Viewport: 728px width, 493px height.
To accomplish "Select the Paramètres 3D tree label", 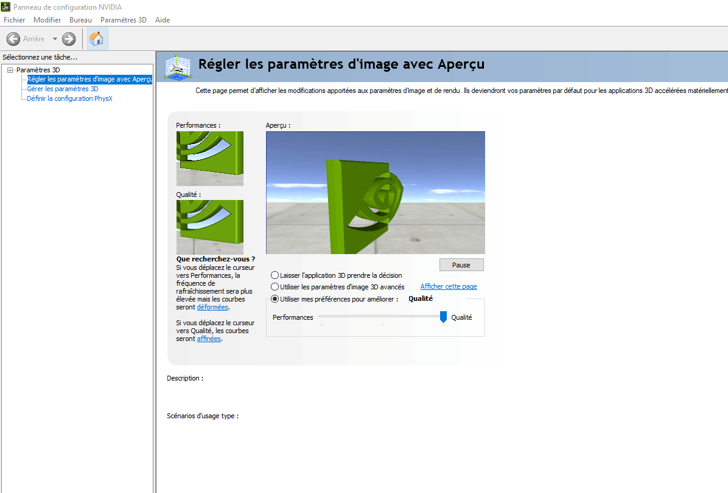I will pyautogui.click(x=38, y=70).
